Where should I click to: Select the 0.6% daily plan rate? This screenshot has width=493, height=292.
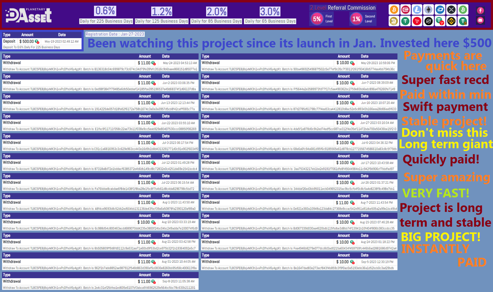(105, 11)
